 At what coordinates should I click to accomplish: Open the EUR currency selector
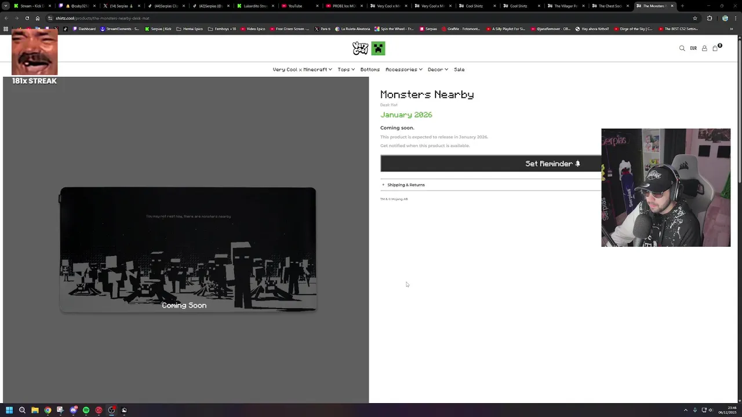(693, 49)
